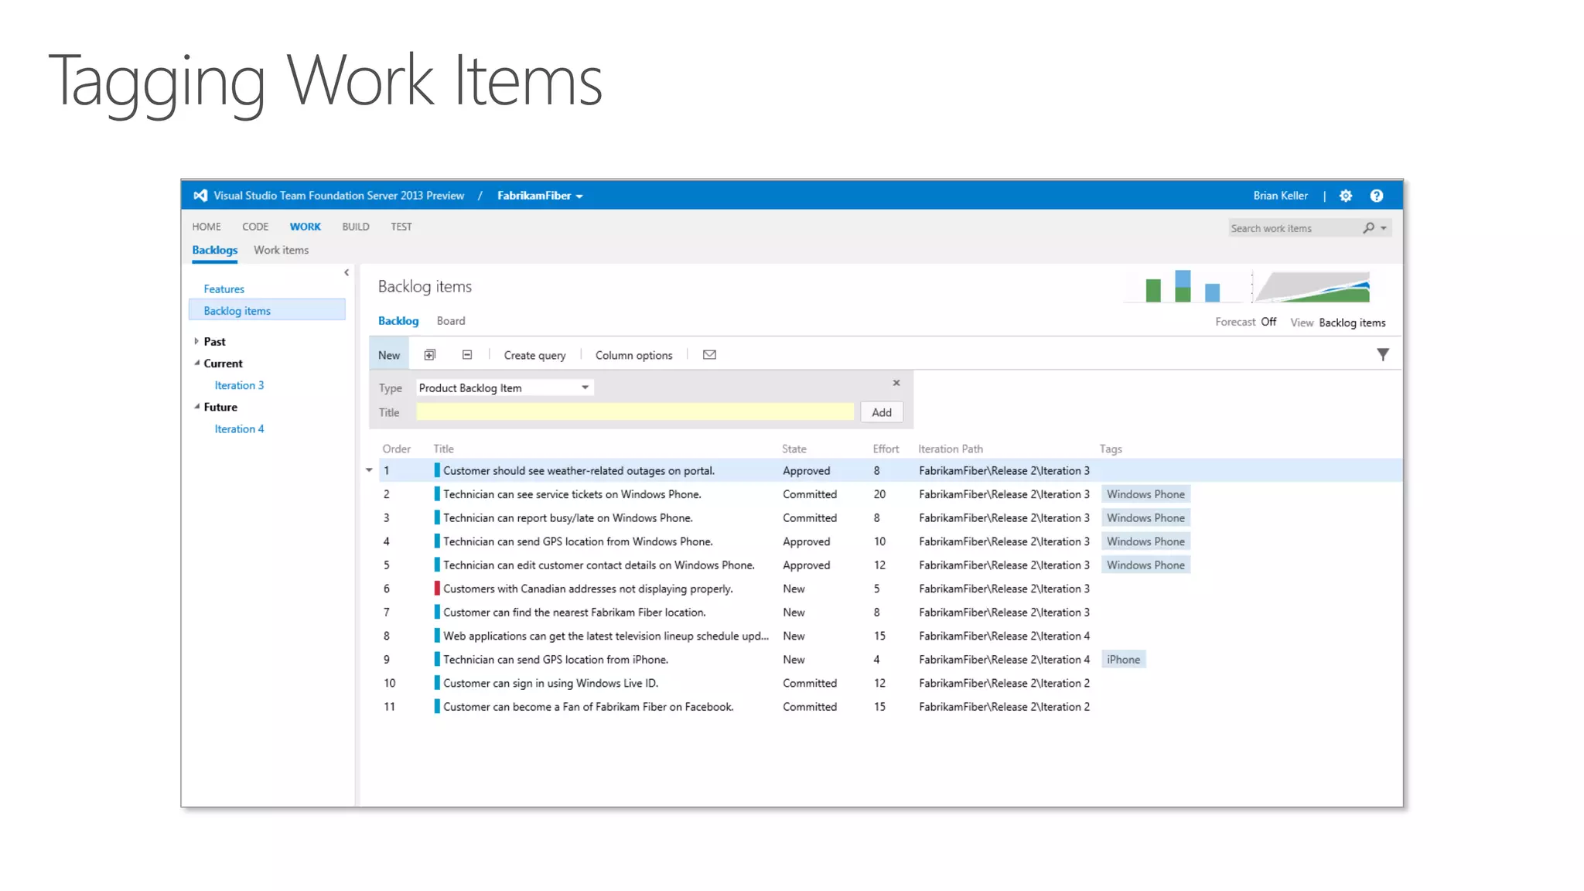This screenshot has width=1584, height=891.
Task: Click the search magnifier icon
Action: click(x=1369, y=227)
